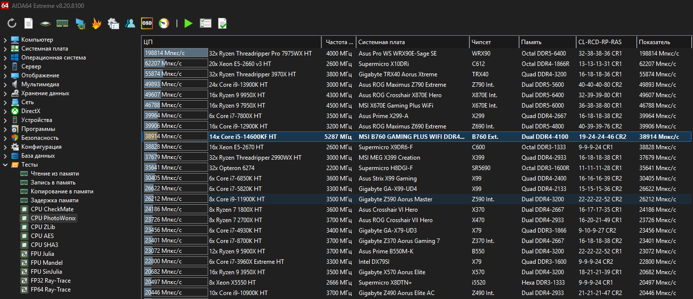The width and height of the screenshot is (693, 299).
Task: Sort by the Частота column header
Action: (x=339, y=42)
